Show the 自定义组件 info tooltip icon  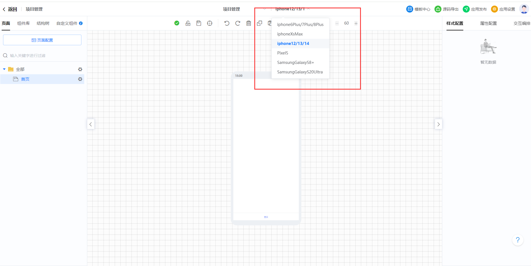81,23
